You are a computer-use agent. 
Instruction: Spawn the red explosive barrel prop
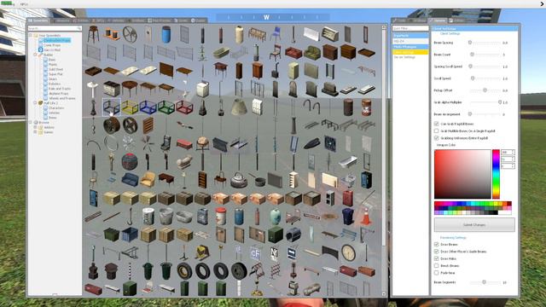click(x=366, y=107)
